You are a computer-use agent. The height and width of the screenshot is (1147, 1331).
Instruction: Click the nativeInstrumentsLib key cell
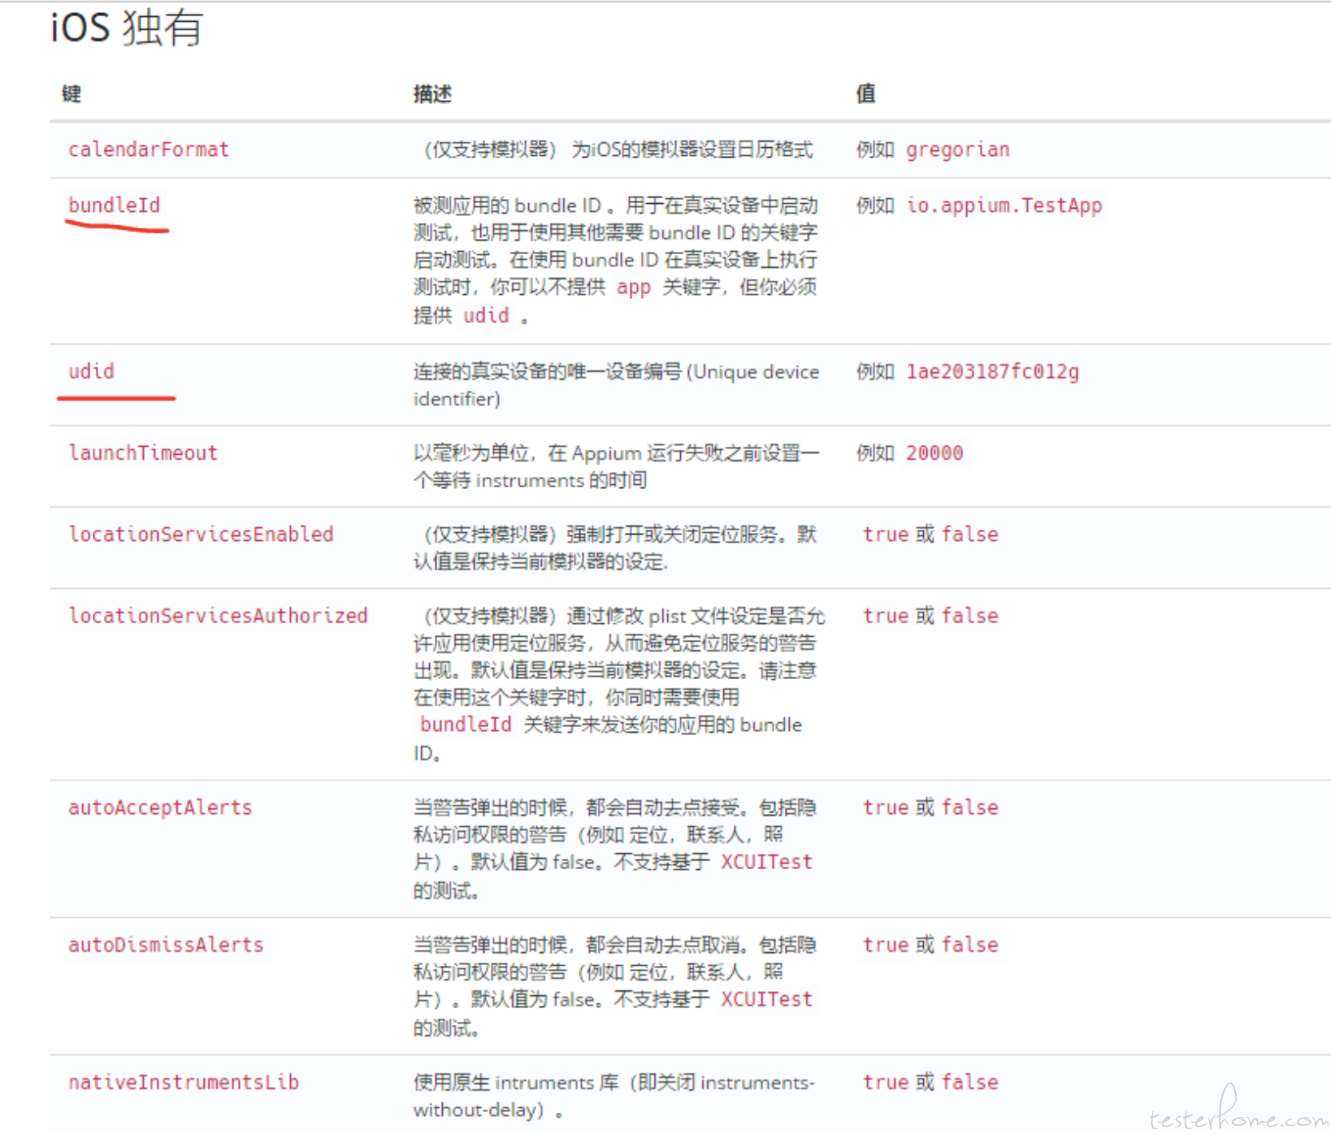(184, 1082)
